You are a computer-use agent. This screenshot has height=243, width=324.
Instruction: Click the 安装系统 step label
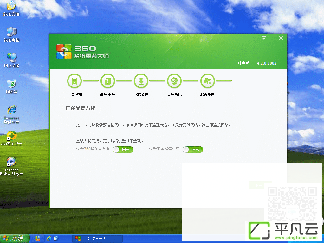(174, 94)
